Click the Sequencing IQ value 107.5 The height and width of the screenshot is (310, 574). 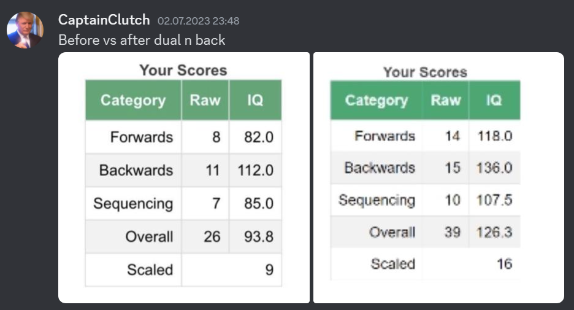tap(495, 200)
